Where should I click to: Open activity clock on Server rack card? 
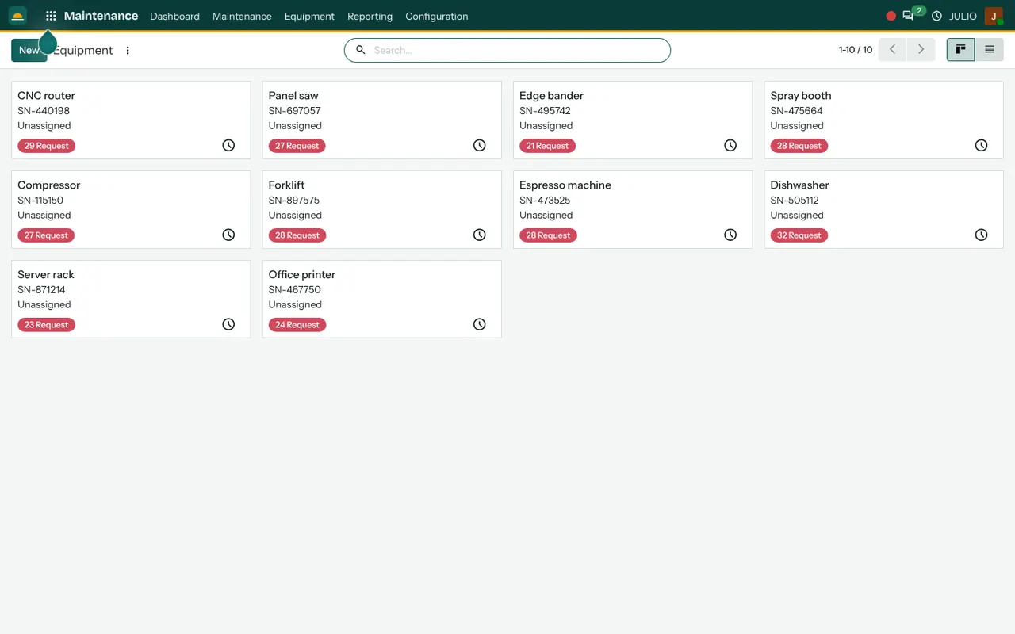click(x=228, y=324)
